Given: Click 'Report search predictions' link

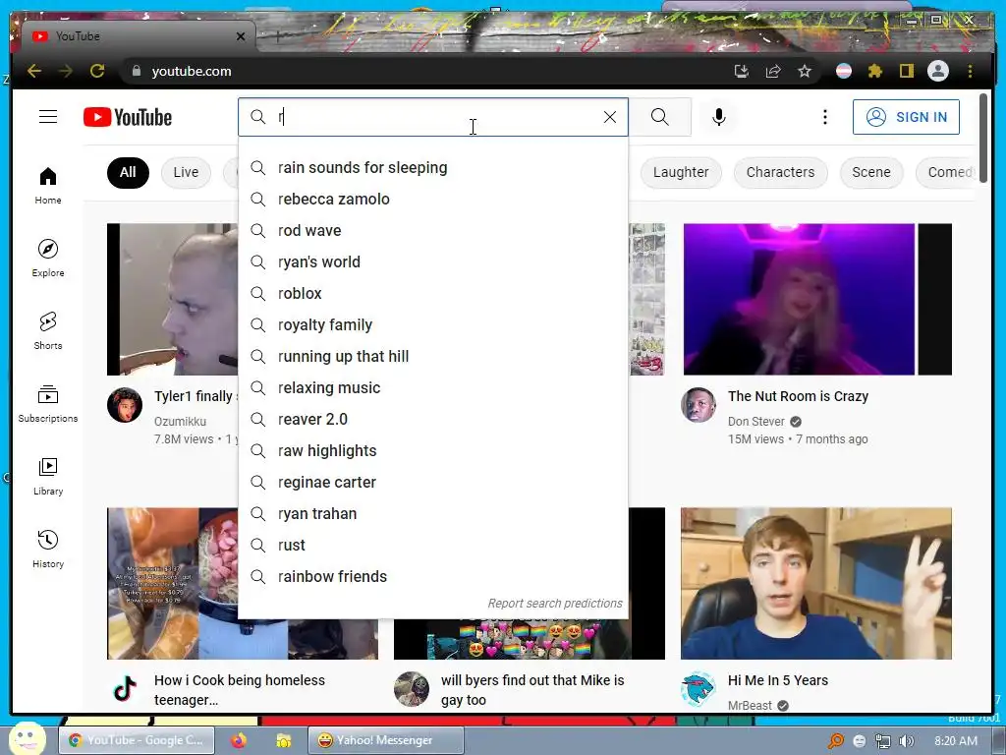Looking at the screenshot, I should click(555, 604).
